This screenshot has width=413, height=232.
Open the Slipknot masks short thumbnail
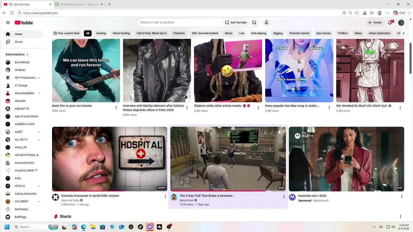click(228, 71)
